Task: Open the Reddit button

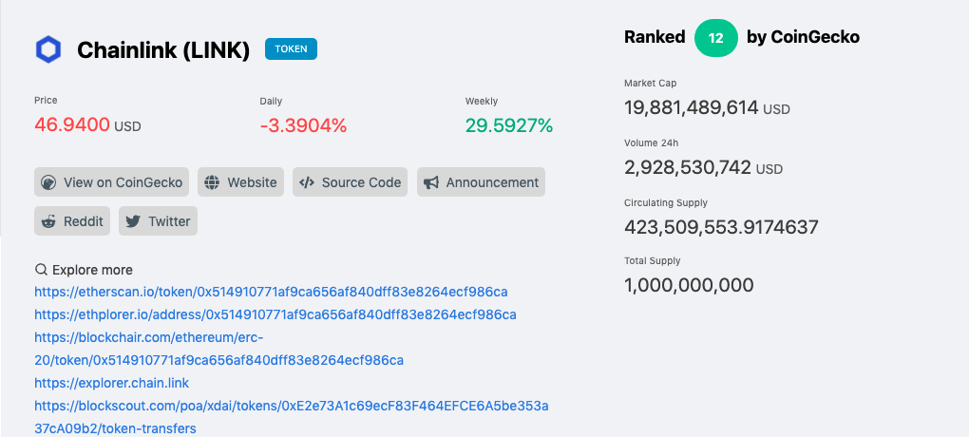Action: pyautogui.click(x=72, y=221)
